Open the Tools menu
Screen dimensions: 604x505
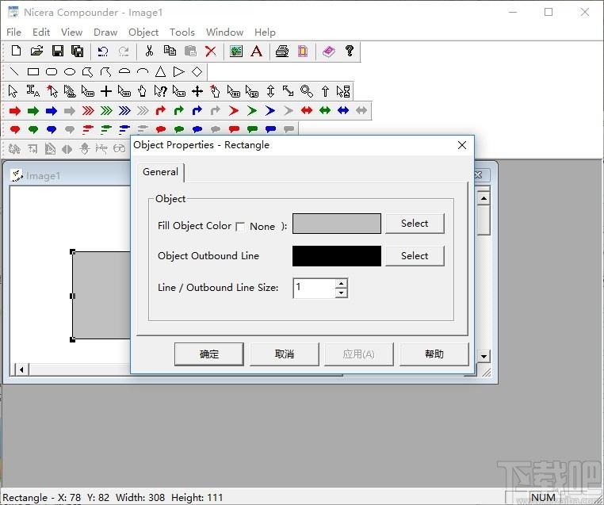[x=182, y=32]
